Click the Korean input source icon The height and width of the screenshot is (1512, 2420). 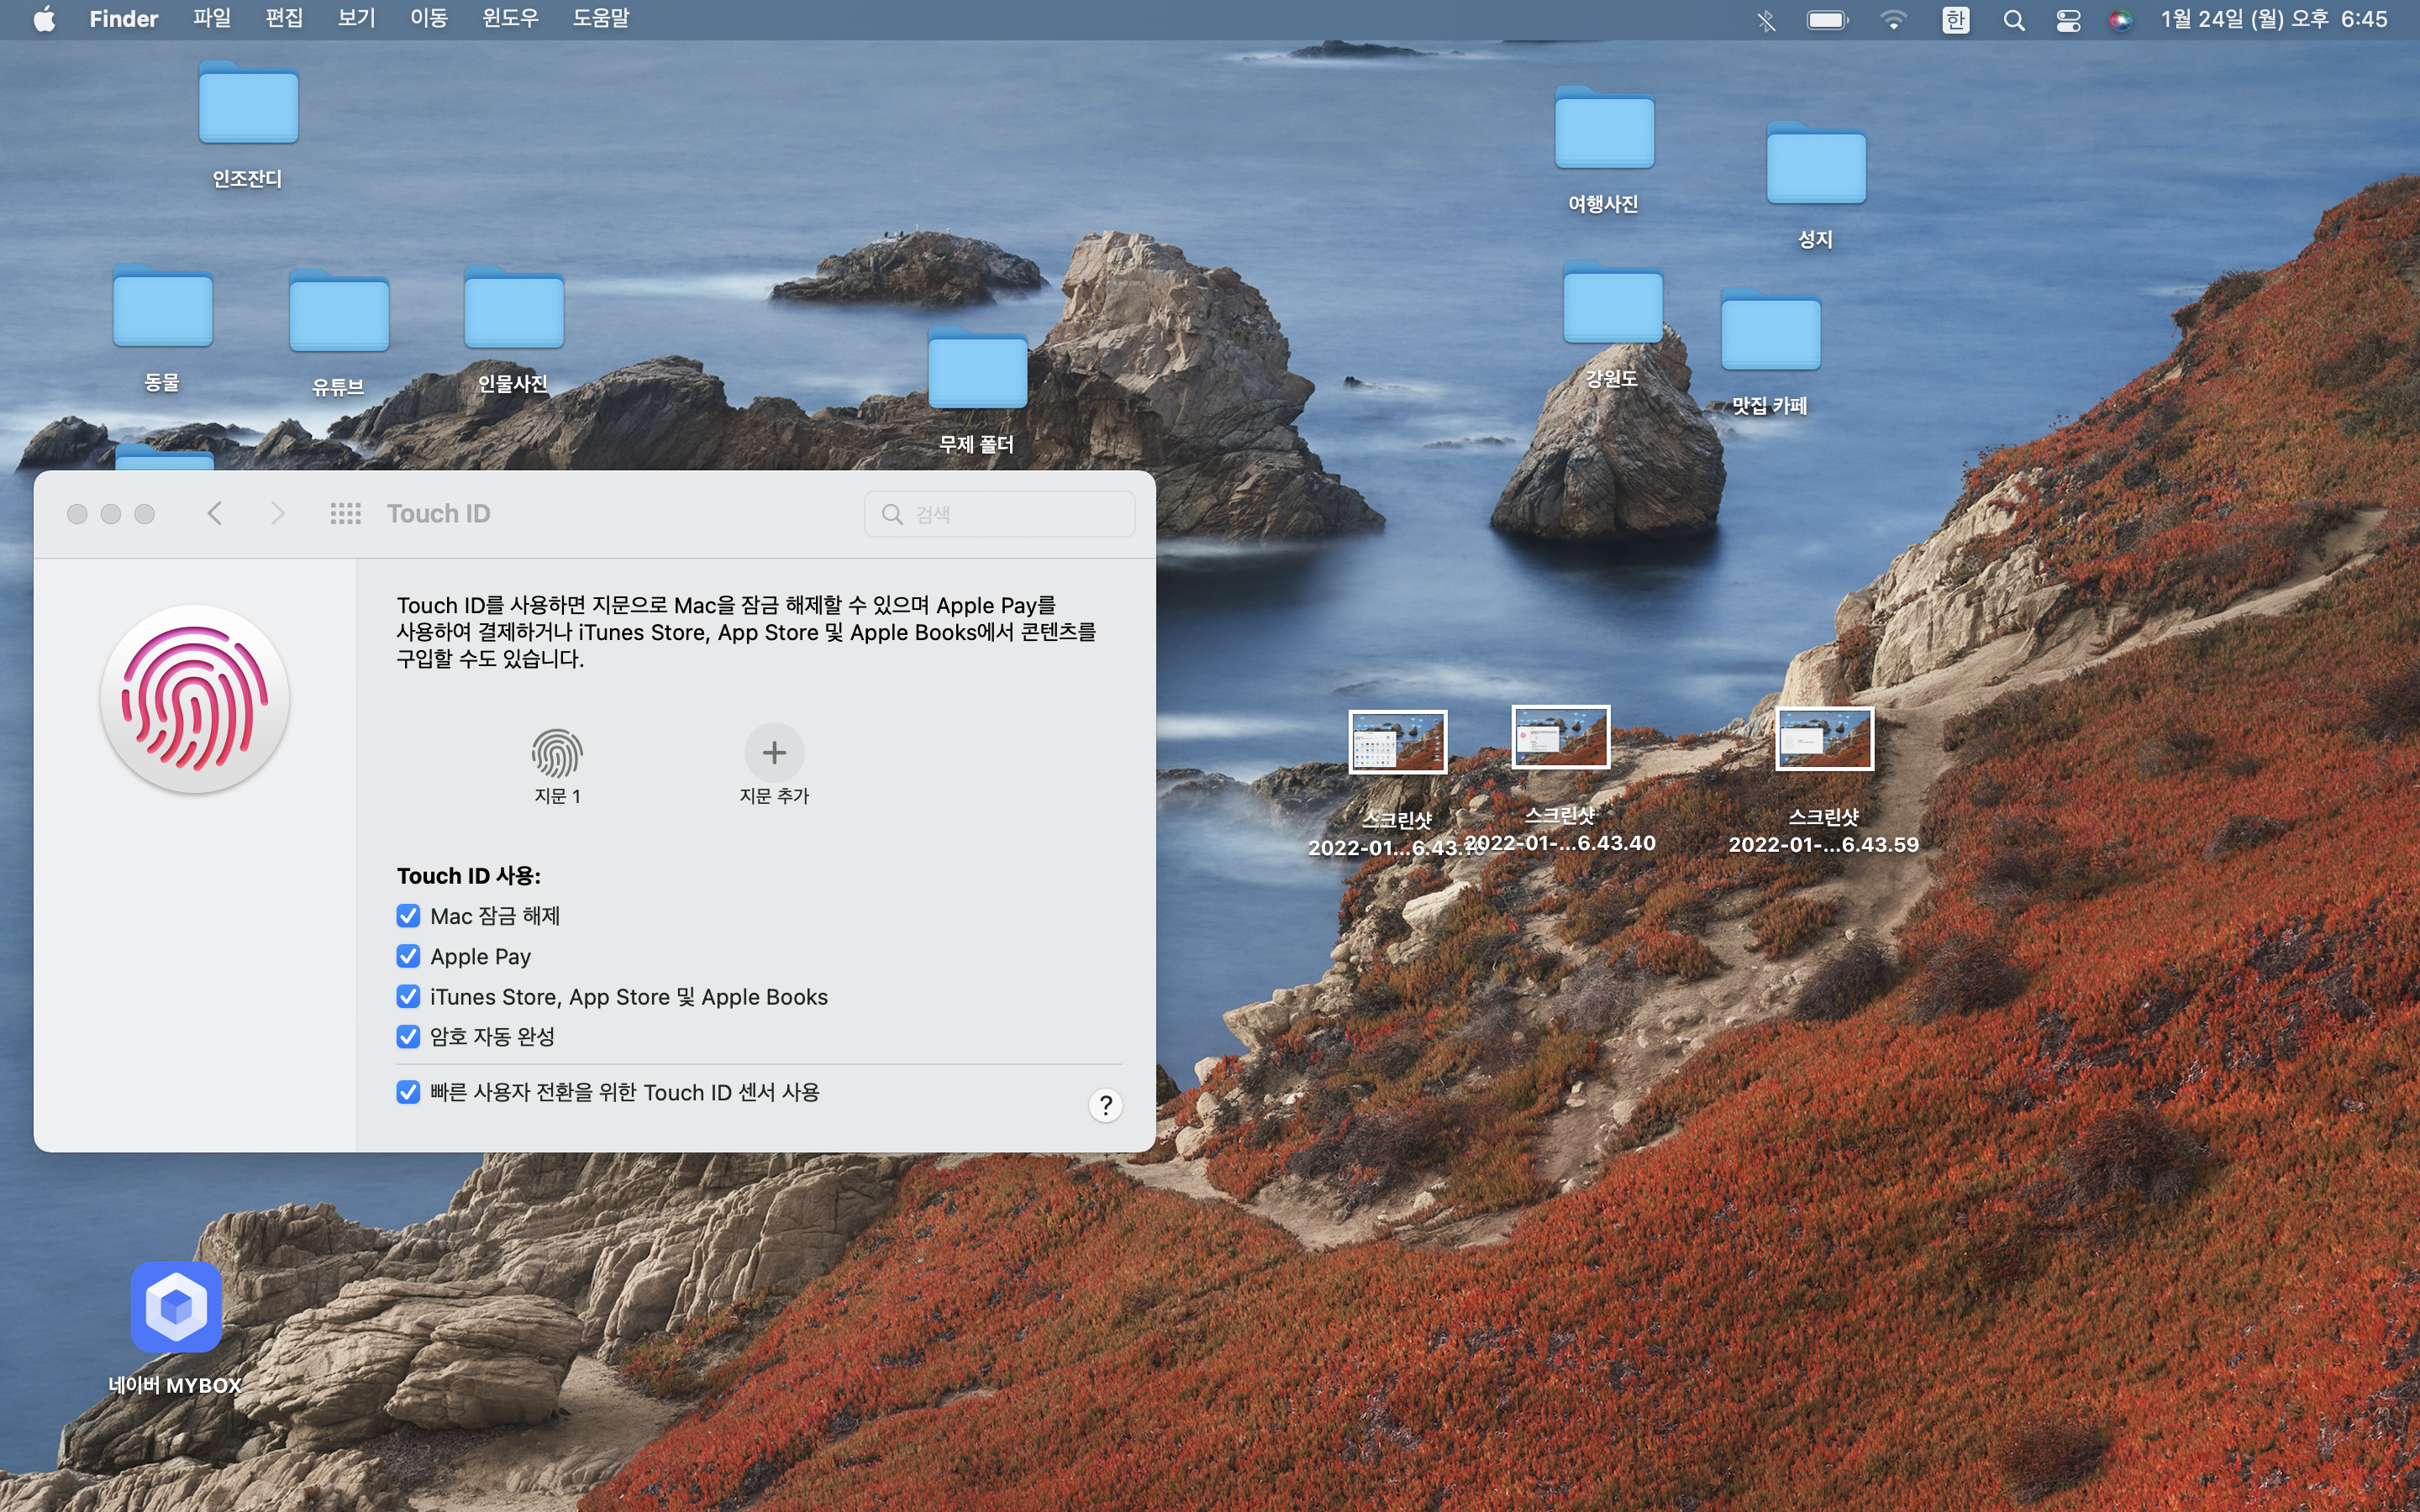tap(1955, 20)
